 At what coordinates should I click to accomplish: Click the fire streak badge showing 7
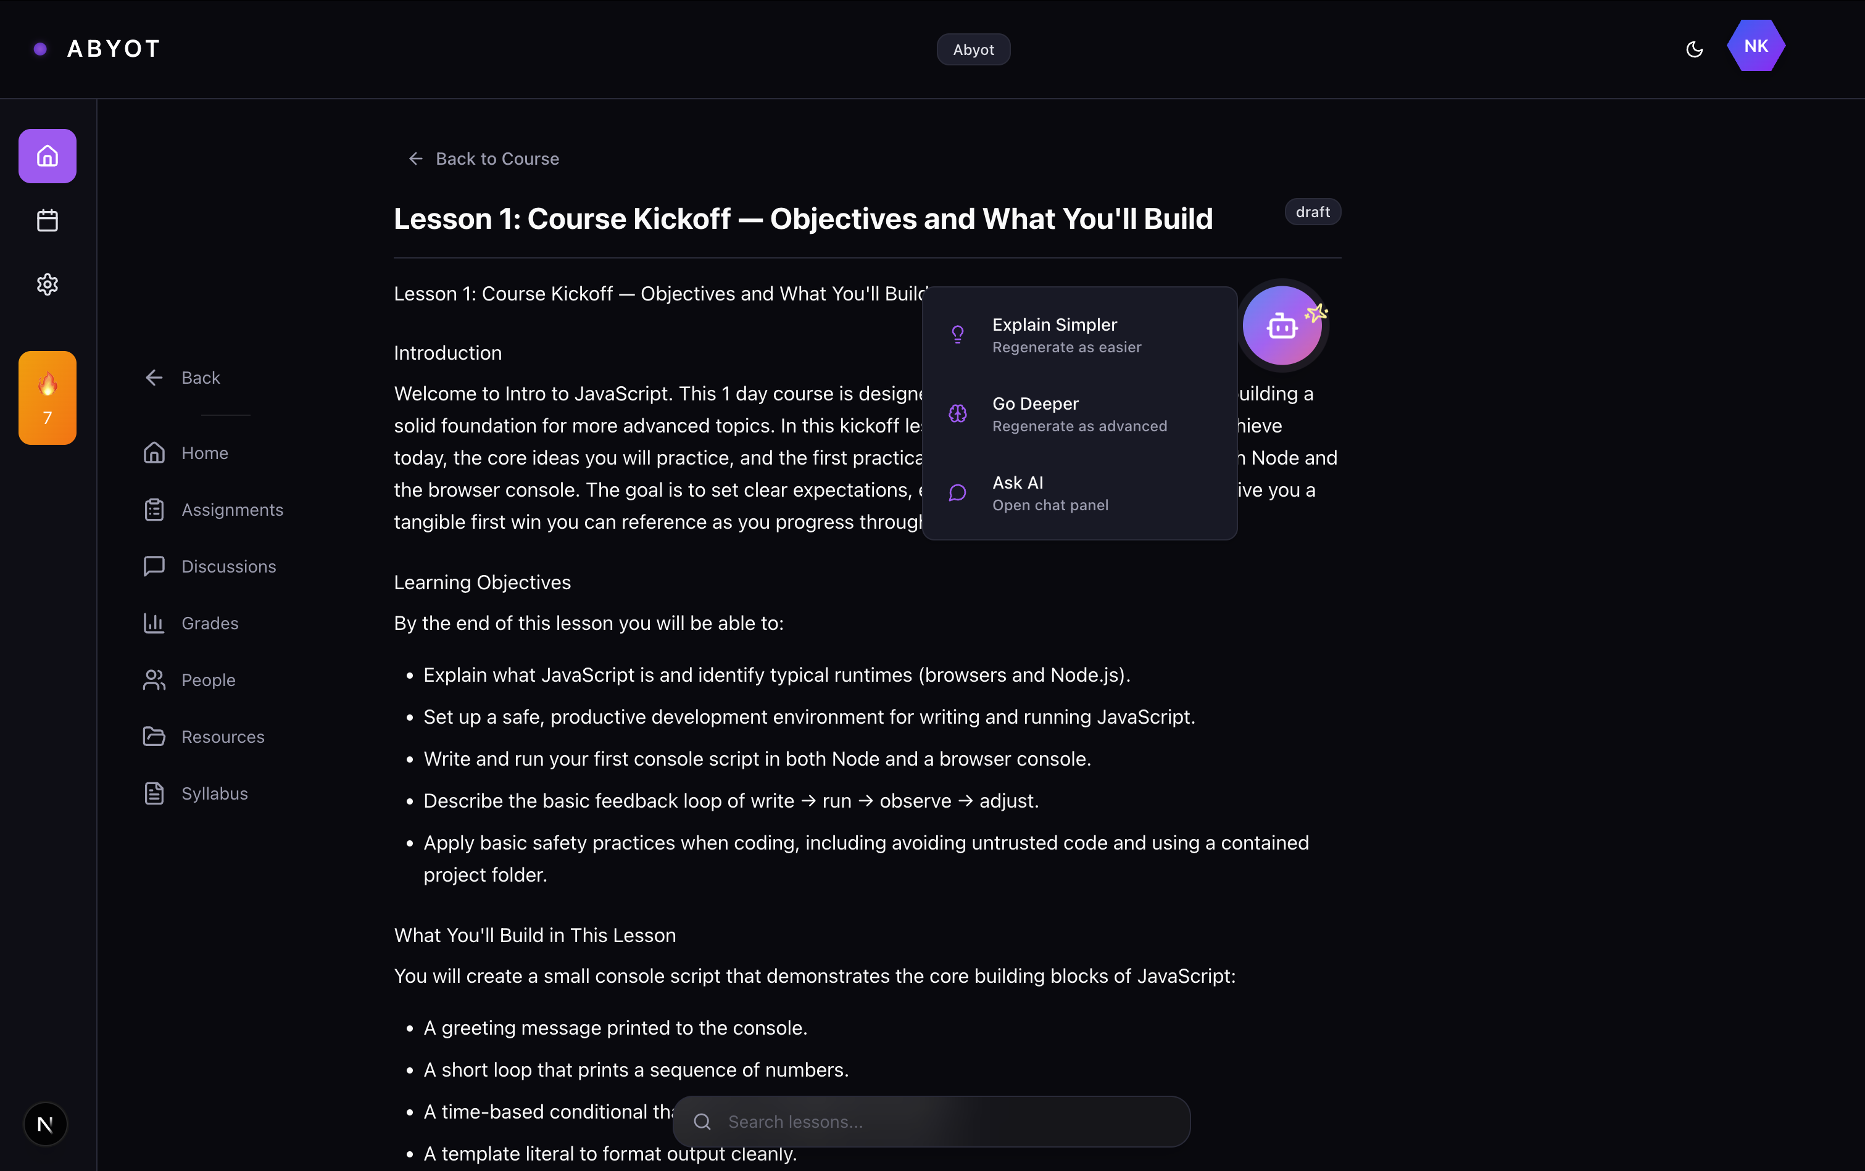tap(48, 397)
